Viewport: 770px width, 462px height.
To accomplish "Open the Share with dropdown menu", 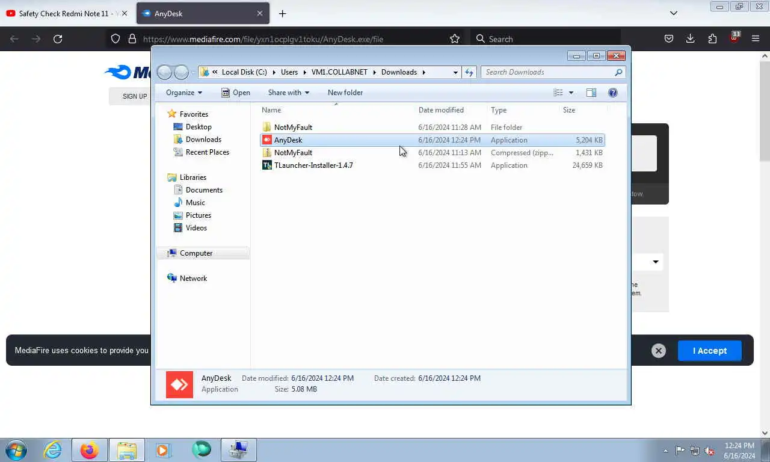I will 289,93.
